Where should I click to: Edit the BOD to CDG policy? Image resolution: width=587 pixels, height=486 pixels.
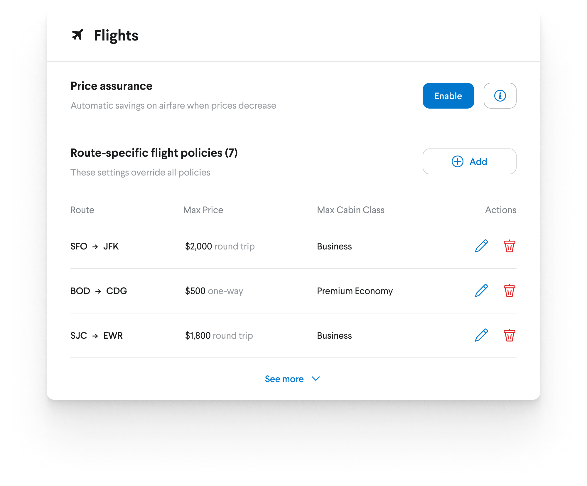tap(481, 291)
